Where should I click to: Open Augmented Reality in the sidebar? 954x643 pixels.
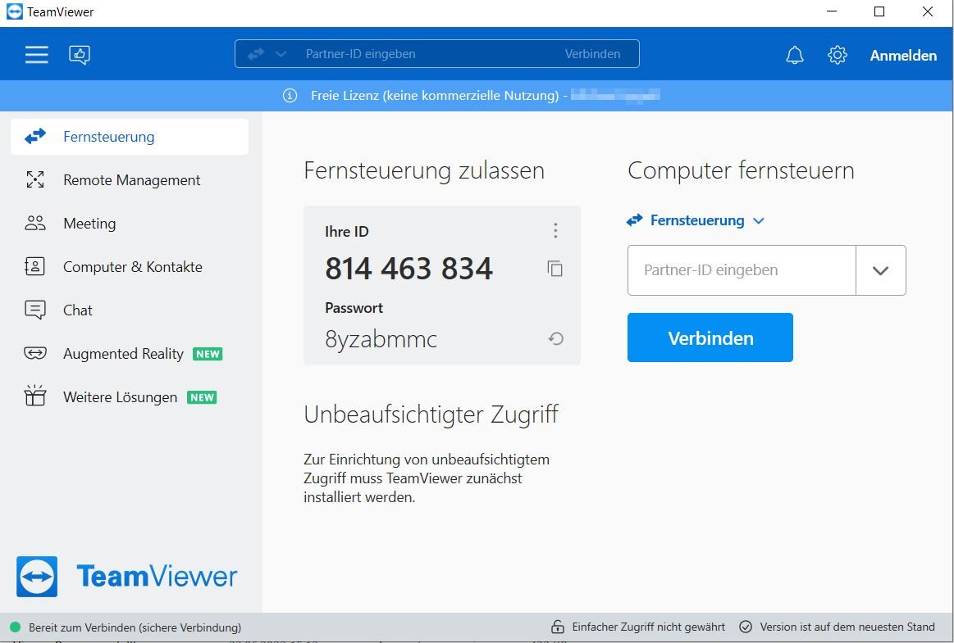123,354
